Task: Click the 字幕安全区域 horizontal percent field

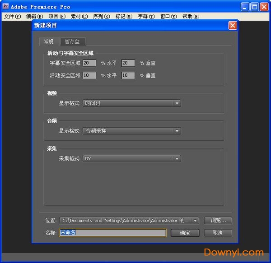Action: [89, 63]
